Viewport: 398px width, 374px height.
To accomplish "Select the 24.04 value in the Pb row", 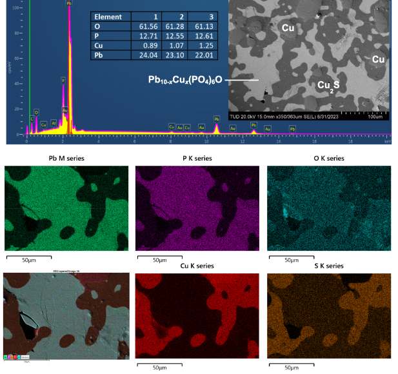I will pyautogui.click(x=155, y=55).
